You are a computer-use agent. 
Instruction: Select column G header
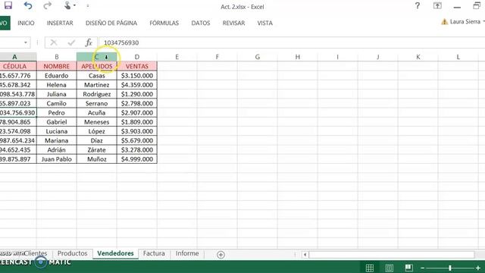(258, 57)
